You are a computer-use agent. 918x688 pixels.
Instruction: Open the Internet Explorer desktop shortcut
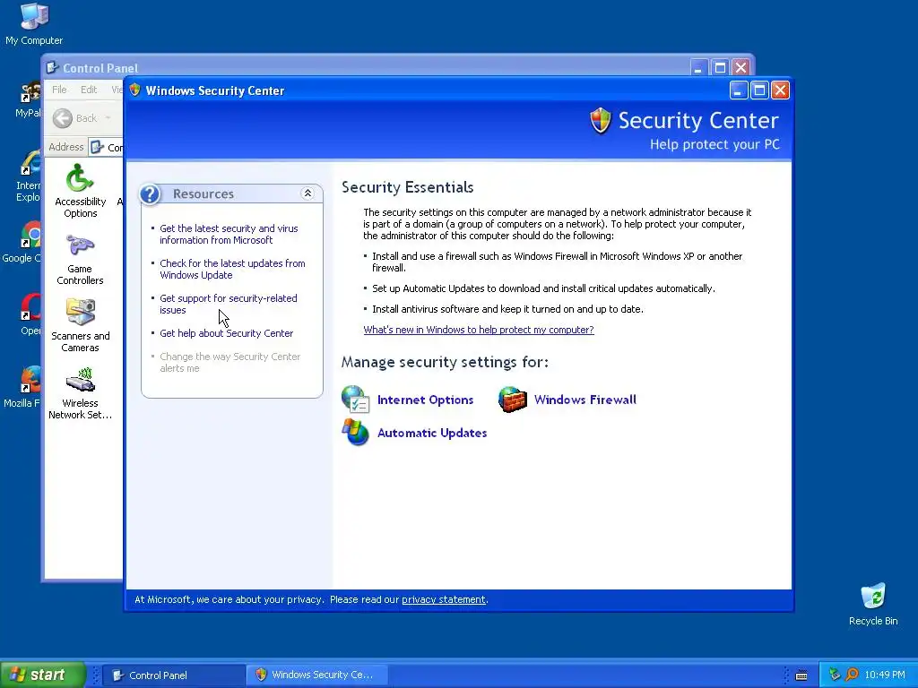click(x=28, y=176)
